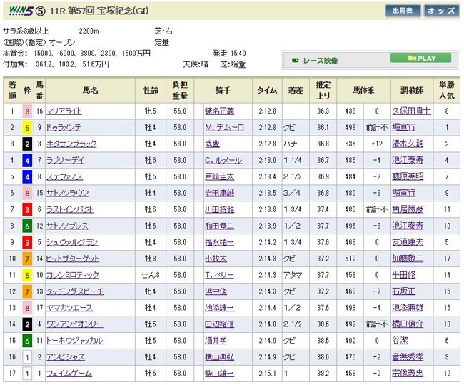Switch to the オッズ tab
464x385 pixels.
tap(441, 11)
